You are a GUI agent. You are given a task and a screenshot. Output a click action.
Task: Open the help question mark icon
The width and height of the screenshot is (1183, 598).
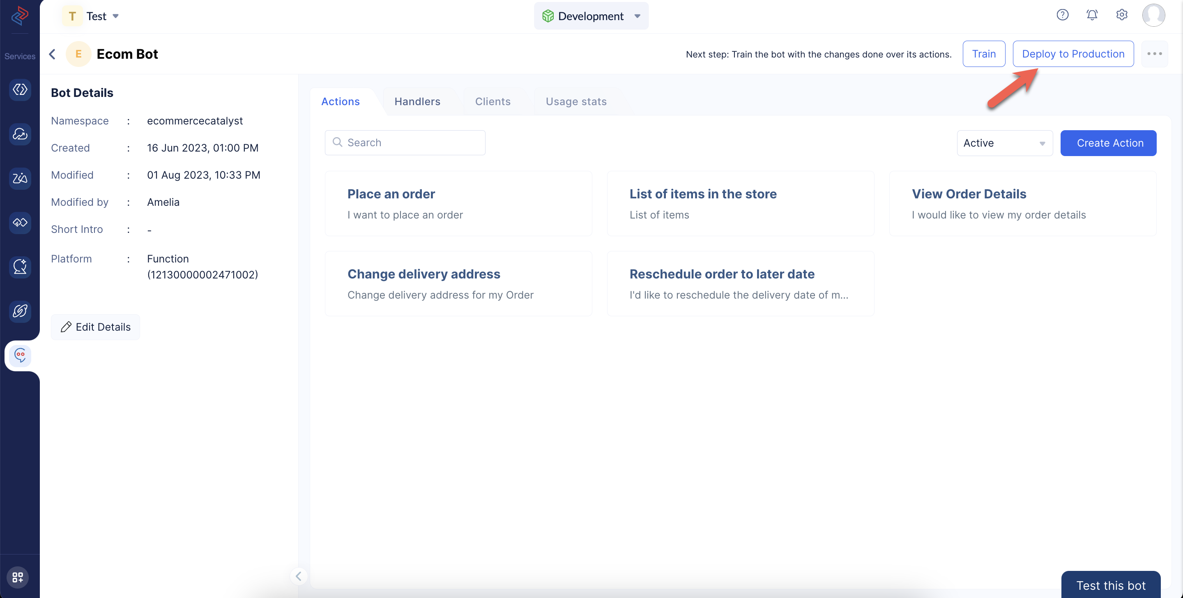coord(1063,16)
